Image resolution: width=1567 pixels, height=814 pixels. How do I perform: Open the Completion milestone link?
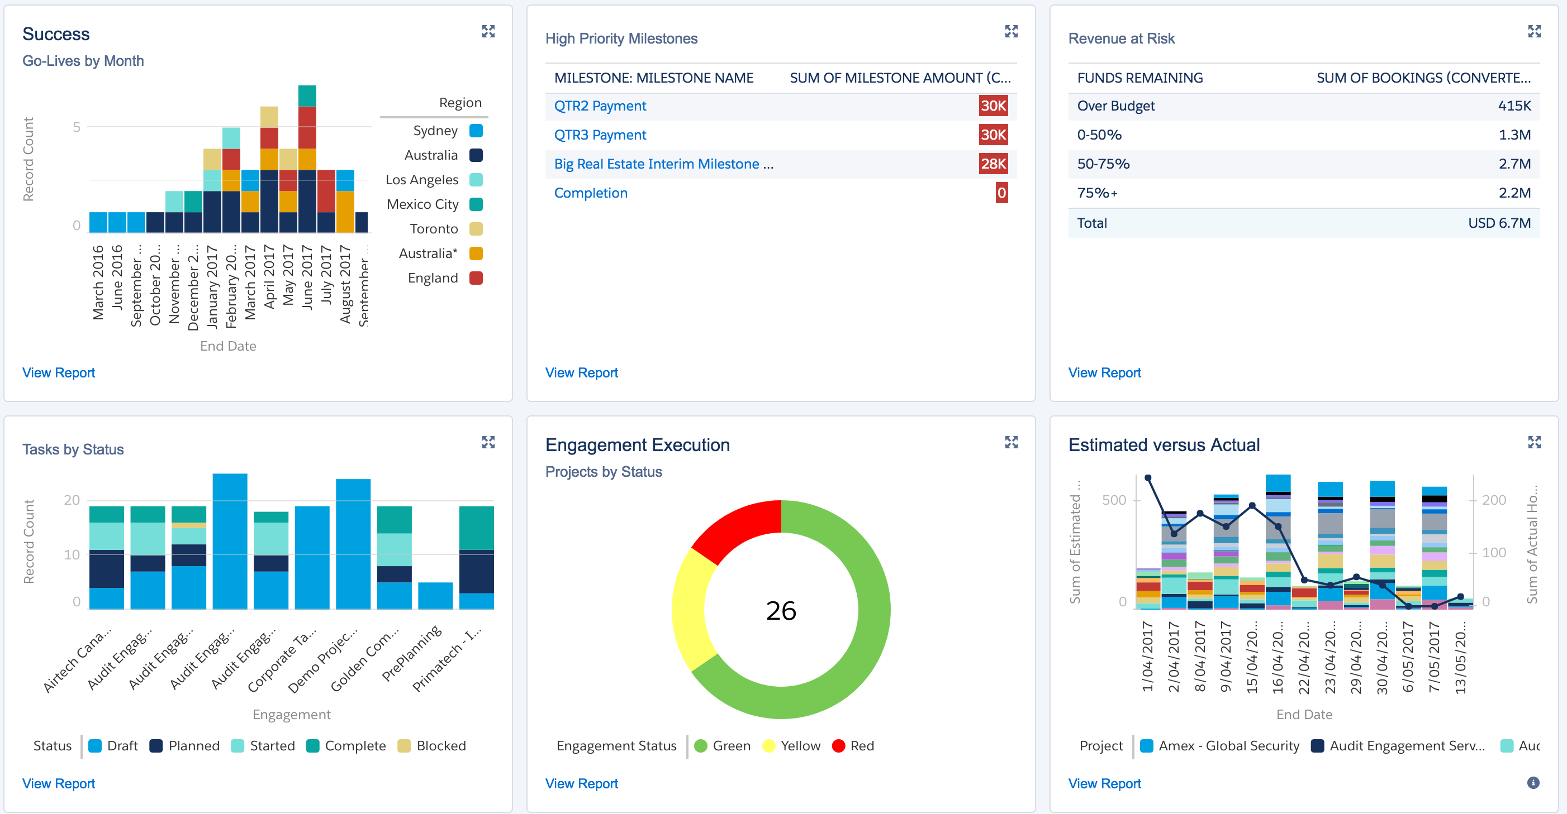590,193
